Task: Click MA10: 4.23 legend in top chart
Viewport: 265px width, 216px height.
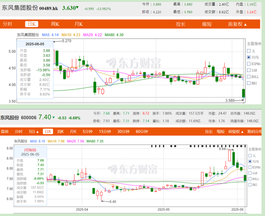Action: [71, 35]
